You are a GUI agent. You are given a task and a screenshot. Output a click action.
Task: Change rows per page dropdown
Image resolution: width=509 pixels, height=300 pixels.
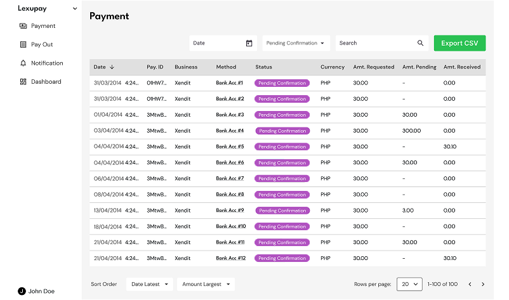pos(409,284)
